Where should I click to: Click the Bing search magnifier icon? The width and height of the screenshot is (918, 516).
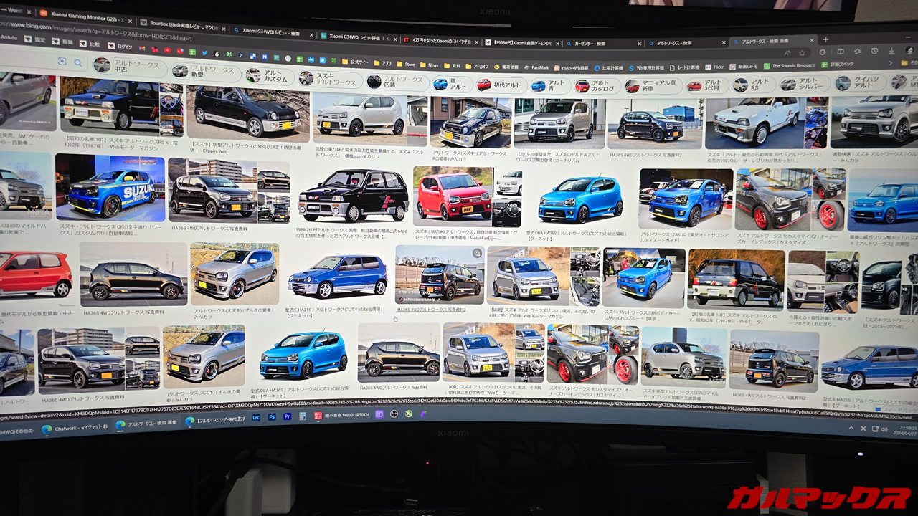(x=77, y=63)
